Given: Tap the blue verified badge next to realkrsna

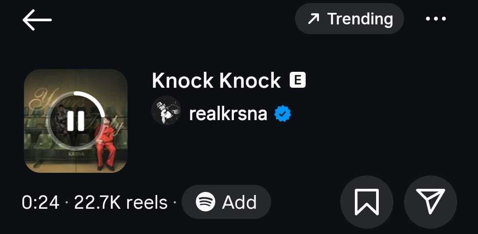Looking at the screenshot, I should 283,114.
